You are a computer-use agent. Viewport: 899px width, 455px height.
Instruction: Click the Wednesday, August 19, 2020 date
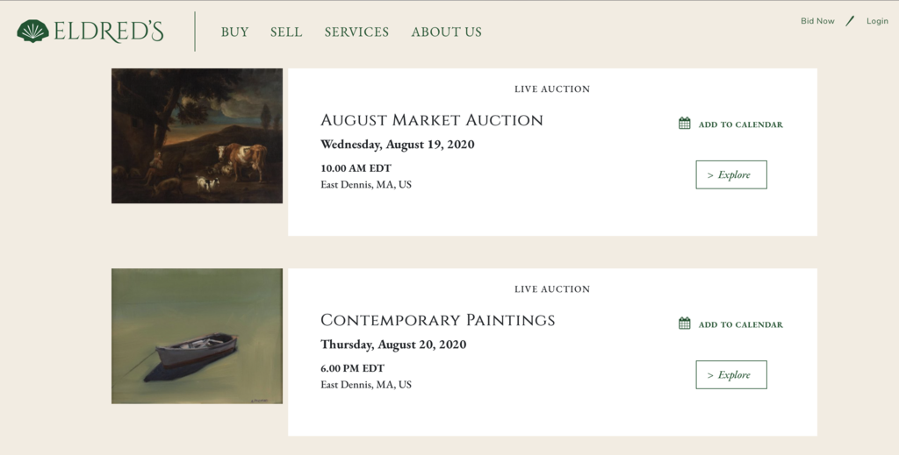(397, 145)
